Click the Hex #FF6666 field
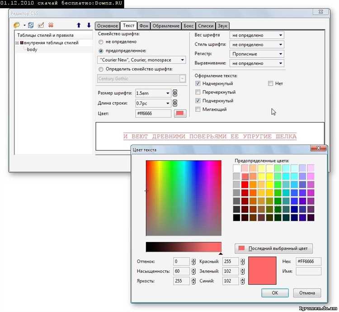 309,261
